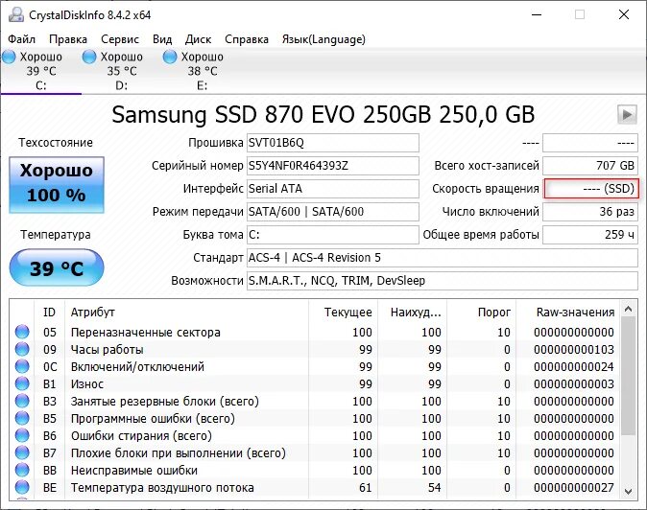Image resolution: width=647 pixels, height=510 pixels.
Task: Click the Raw-значения column header
Action: pyautogui.click(x=567, y=313)
